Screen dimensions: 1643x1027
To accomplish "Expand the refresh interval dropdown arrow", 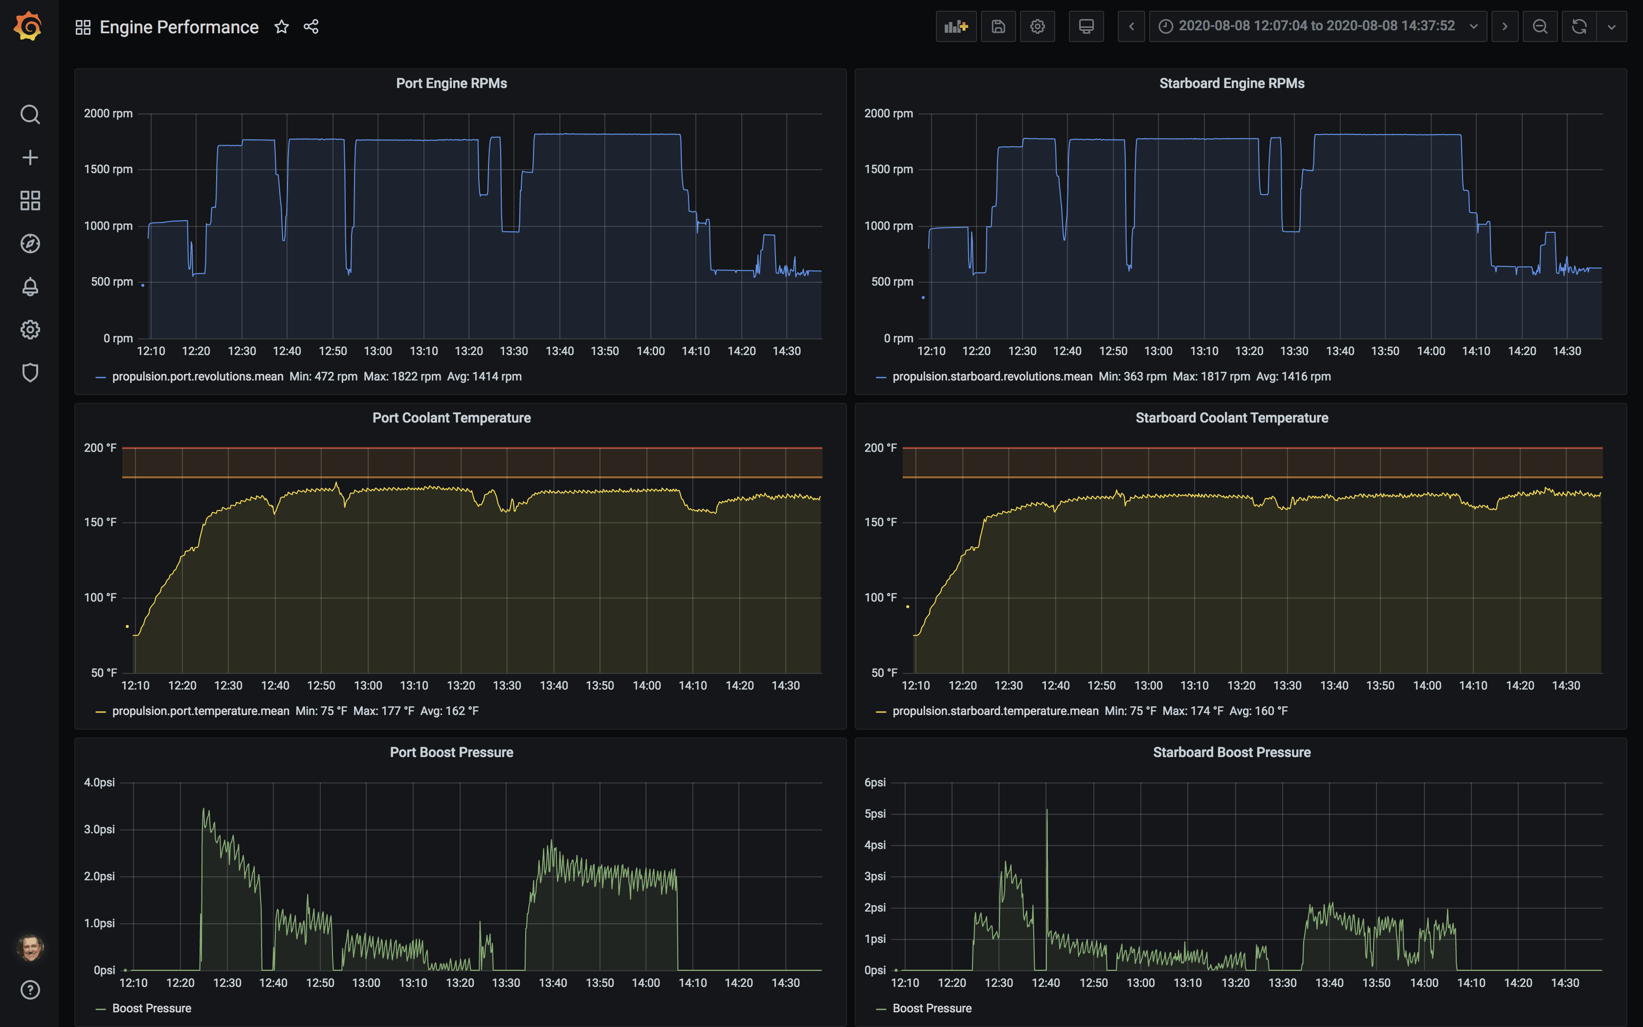I will [1611, 26].
